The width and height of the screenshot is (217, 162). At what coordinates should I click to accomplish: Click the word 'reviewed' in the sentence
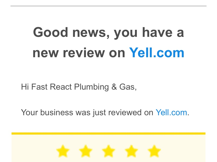pyautogui.click(x=125, y=112)
